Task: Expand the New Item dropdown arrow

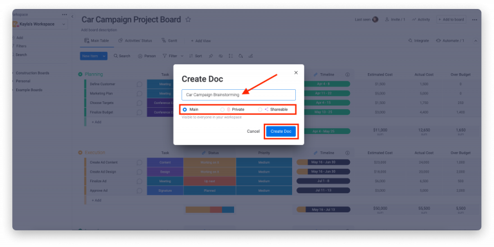Action: (104, 56)
